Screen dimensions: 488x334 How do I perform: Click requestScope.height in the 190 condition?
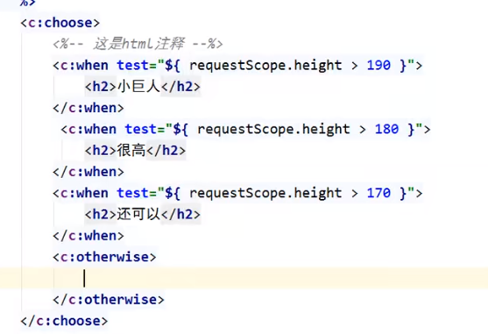(x=265, y=66)
